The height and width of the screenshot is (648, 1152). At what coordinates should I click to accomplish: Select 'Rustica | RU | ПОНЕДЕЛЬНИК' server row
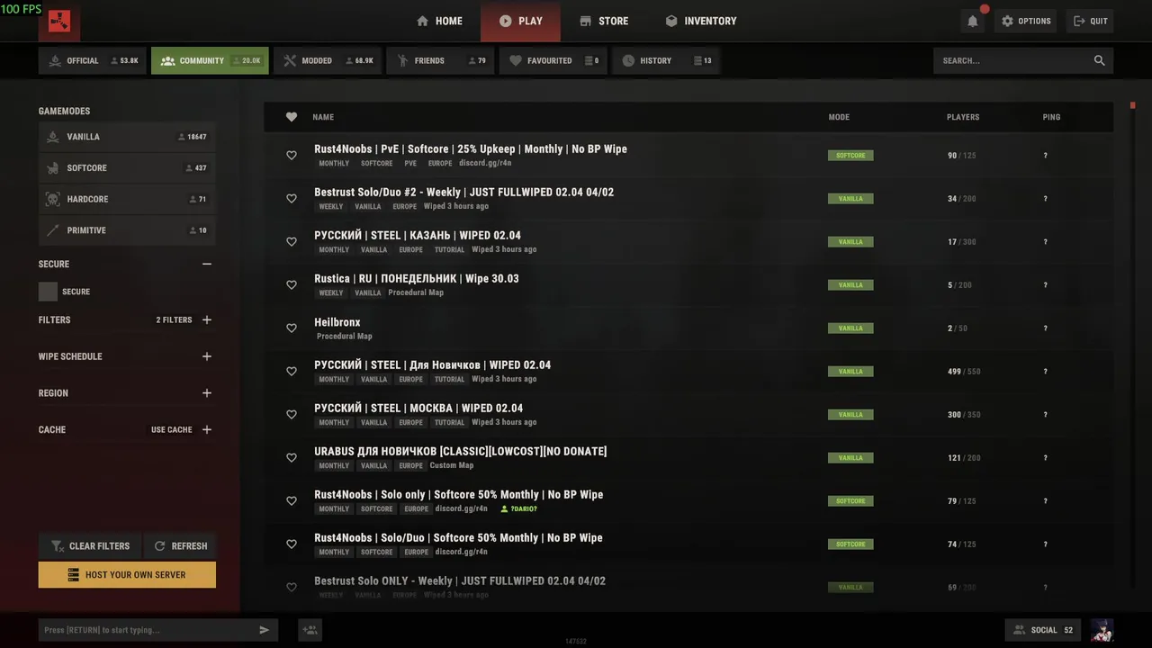[x=688, y=285]
